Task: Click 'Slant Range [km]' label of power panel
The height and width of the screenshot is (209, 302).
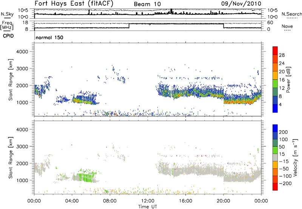Action: coord(11,80)
